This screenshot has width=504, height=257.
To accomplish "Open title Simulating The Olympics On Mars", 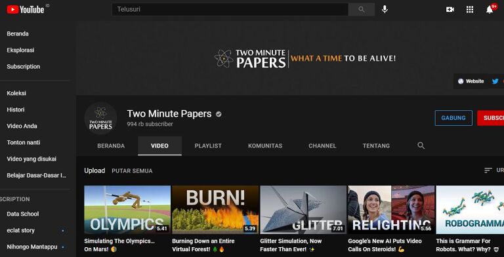I will (119, 245).
